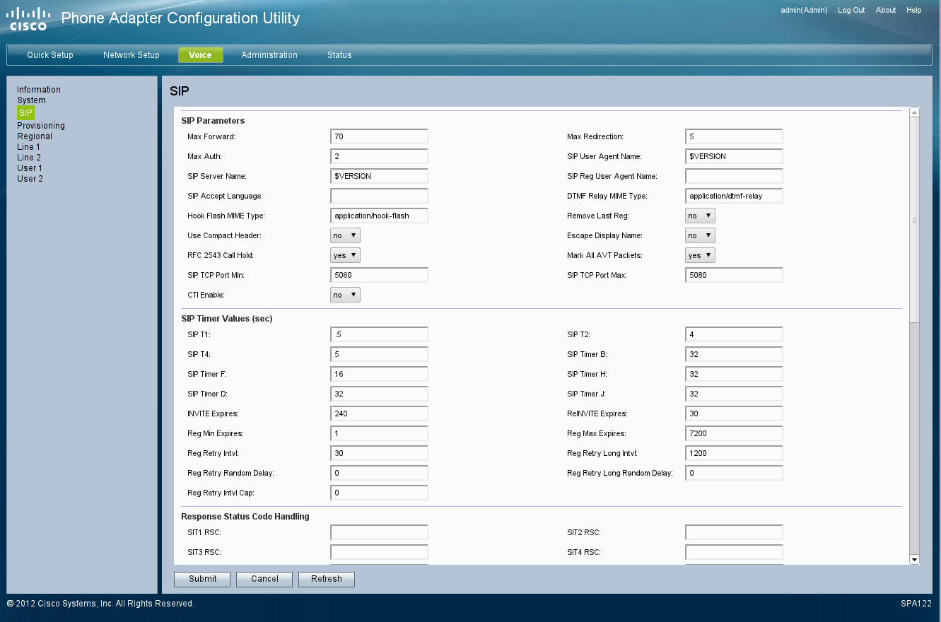Viewport: 941px width, 622px height.
Task: Open the RFC 2543 Call Hold dropdown
Action: click(345, 255)
